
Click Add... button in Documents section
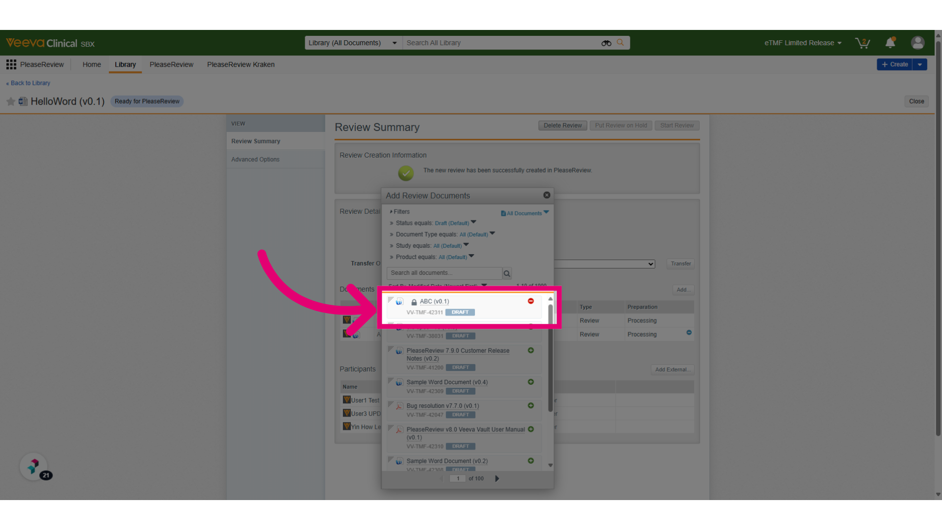(x=683, y=290)
